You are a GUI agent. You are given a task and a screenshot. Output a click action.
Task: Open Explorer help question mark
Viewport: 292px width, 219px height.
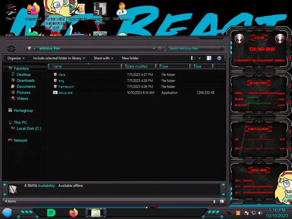[219, 58]
